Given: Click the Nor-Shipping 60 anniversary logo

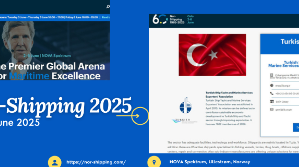Looking at the screenshot, I should 160,19.
